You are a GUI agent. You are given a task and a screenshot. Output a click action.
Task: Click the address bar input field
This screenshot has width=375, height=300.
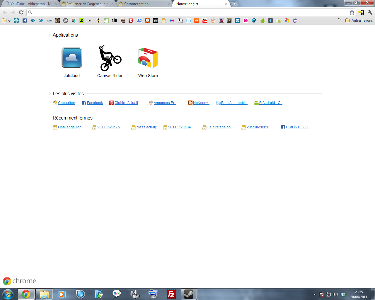coord(187,12)
